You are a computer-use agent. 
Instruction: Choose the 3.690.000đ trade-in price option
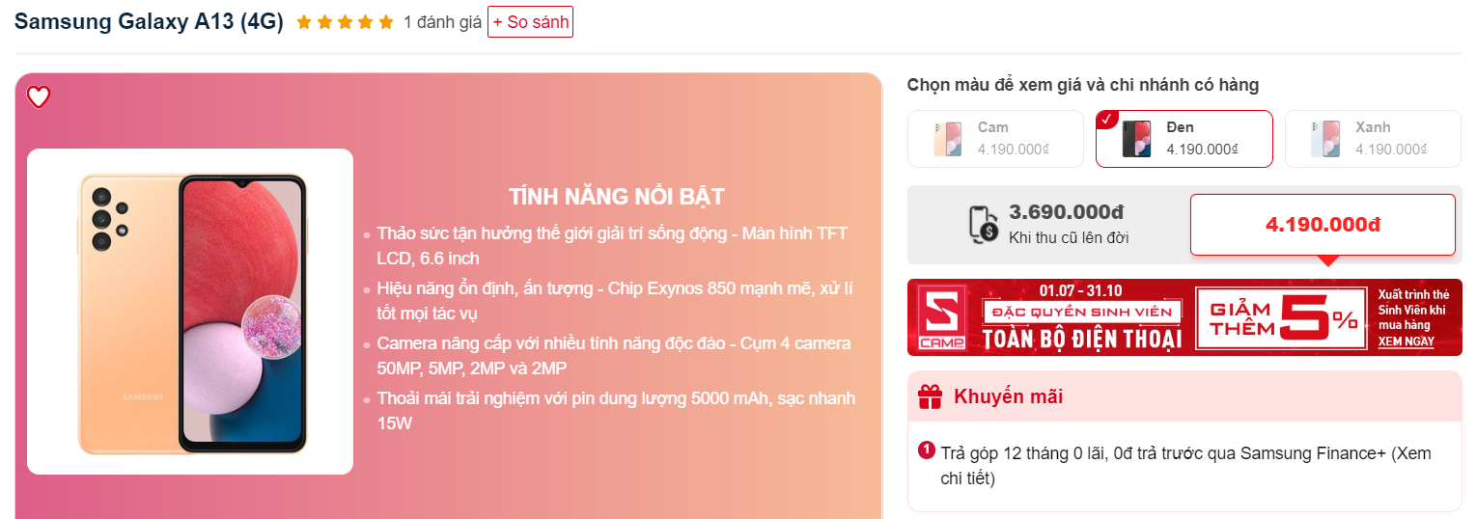[x=1048, y=225]
